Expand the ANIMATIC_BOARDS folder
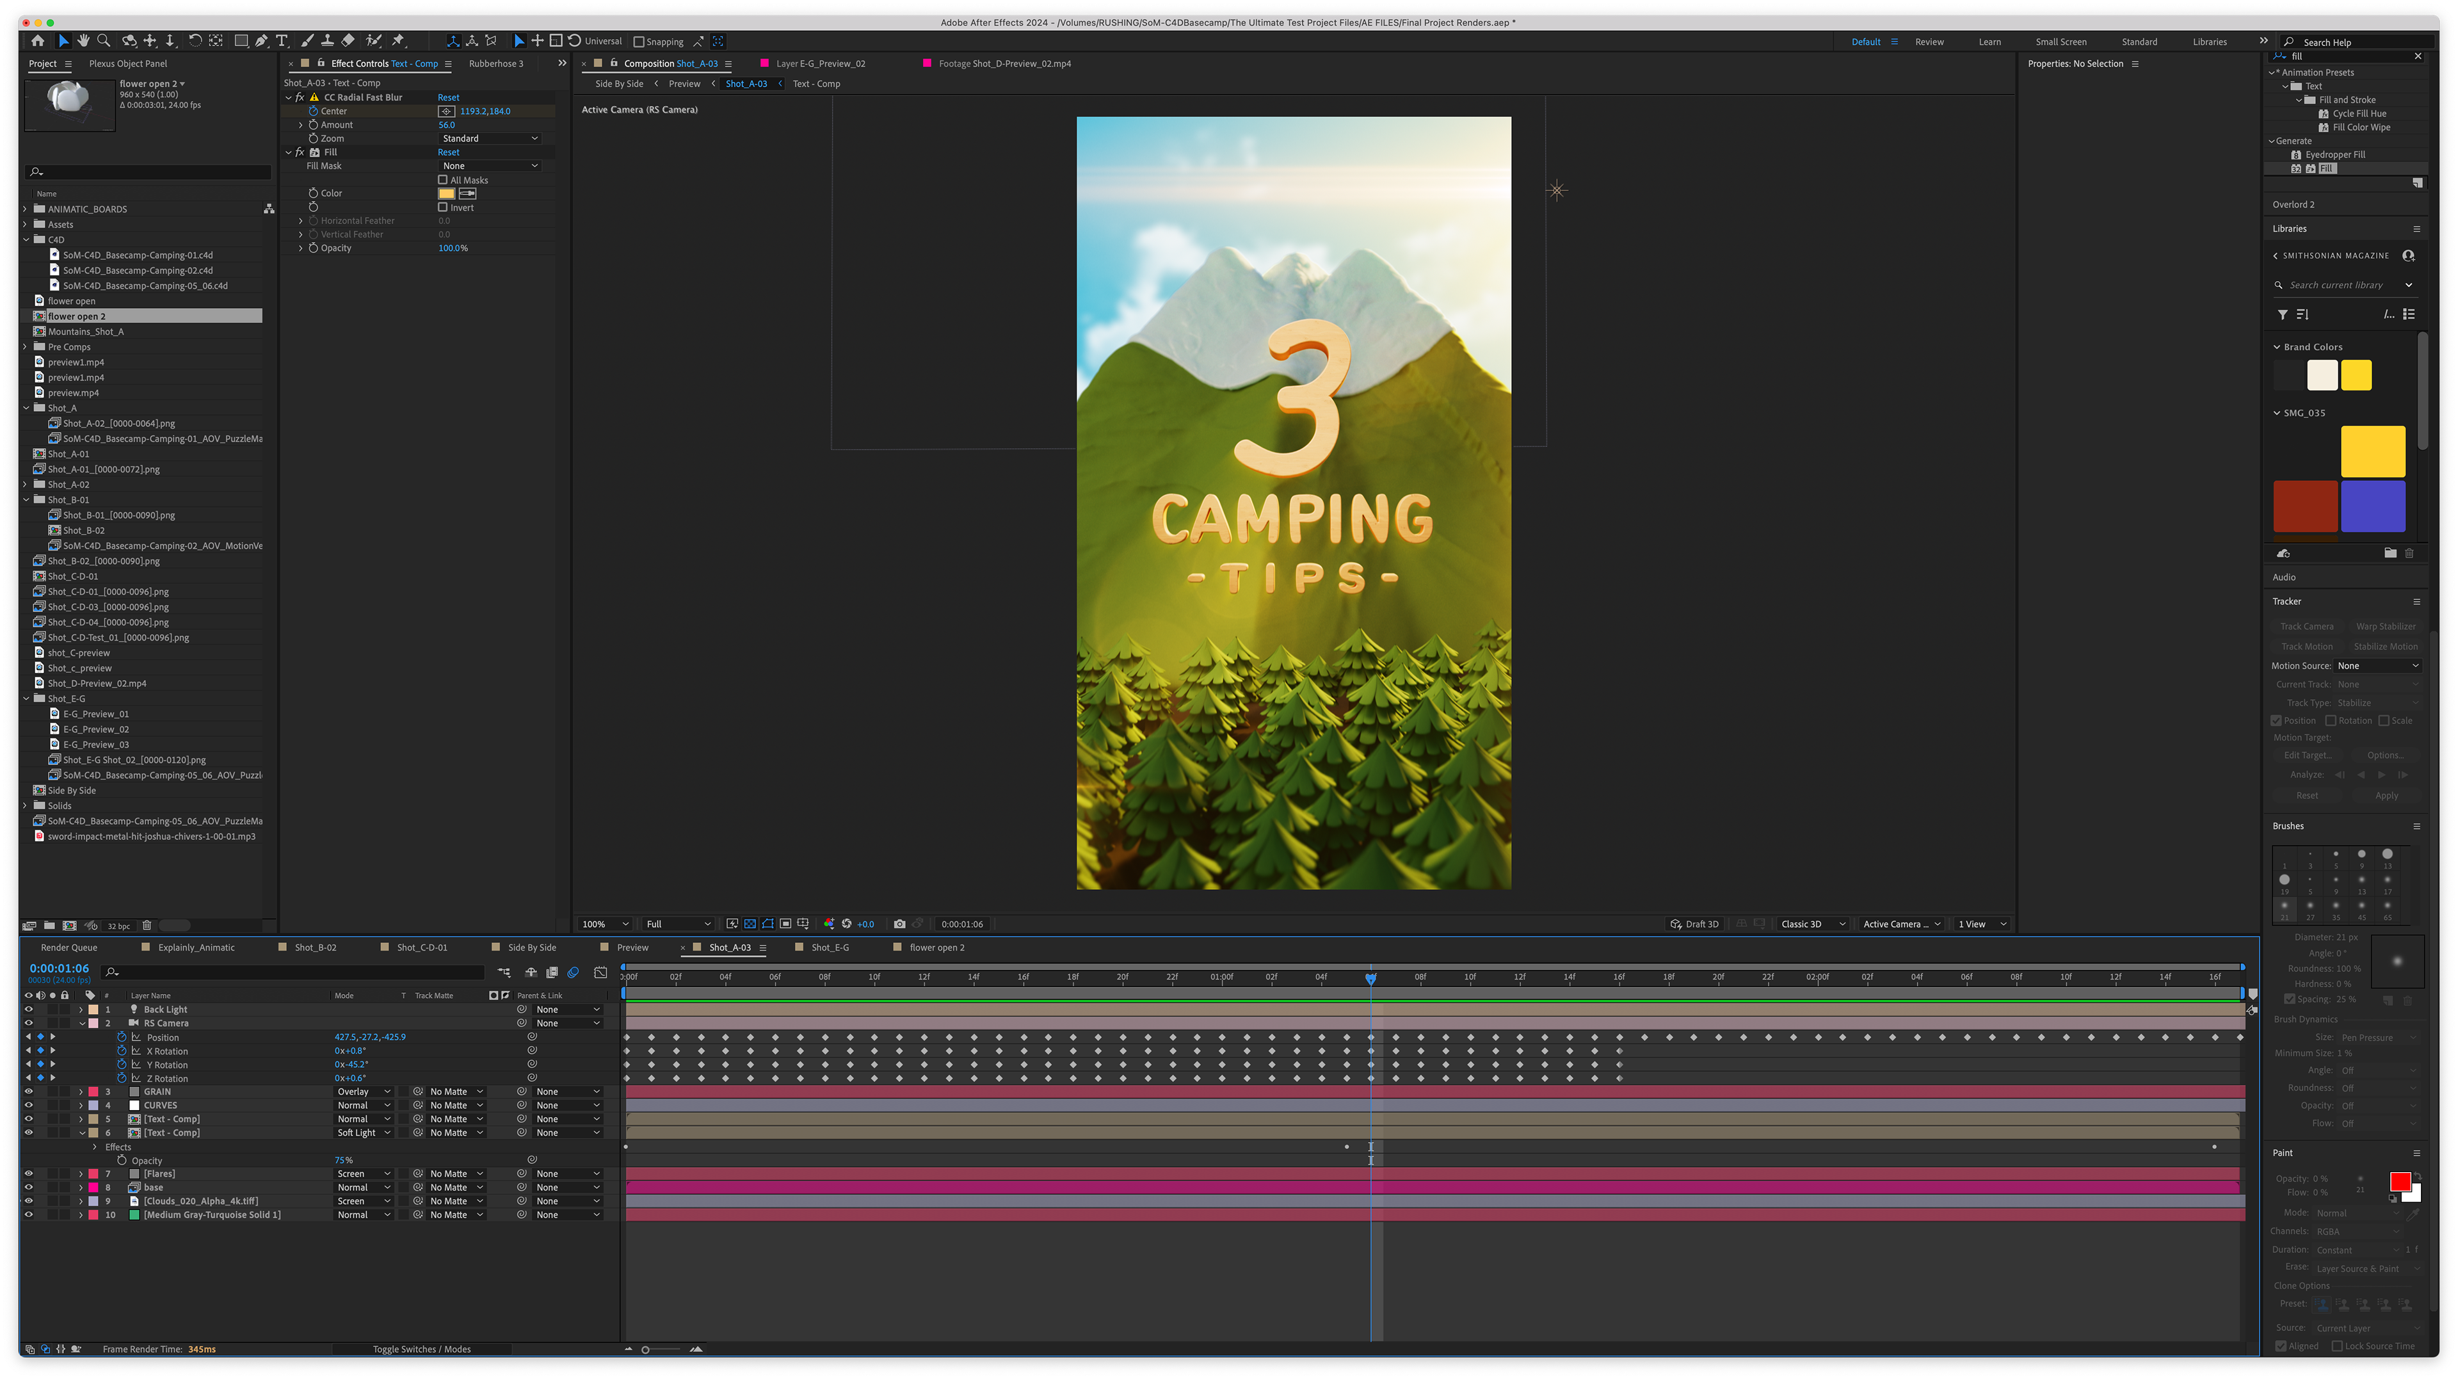 pos(26,209)
